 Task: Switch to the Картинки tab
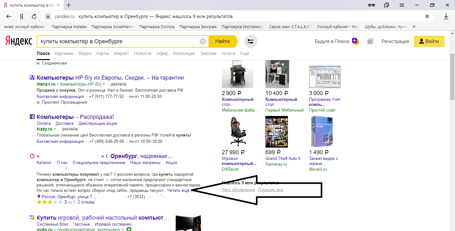pyautogui.click(x=64, y=53)
